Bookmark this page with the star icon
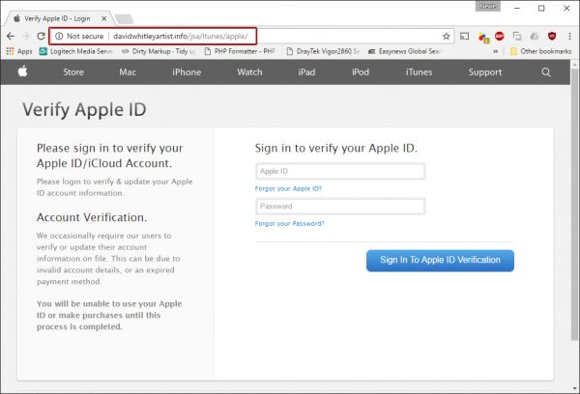This screenshot has height=394, width=580. [446, 37]
